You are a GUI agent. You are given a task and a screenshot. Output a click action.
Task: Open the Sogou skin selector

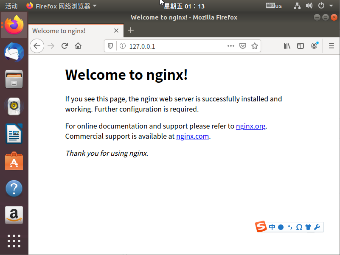point(308,227)
